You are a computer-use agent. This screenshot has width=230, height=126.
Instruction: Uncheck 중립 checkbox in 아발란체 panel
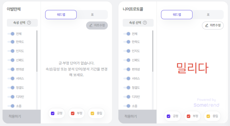point(92,113)
